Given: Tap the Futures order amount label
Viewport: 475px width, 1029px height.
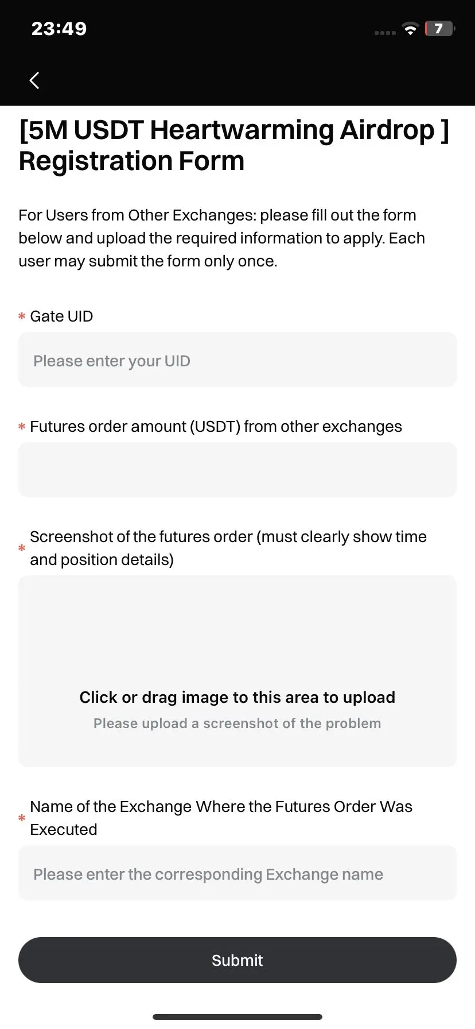Looking at the screenshot, I should (216, 427).
